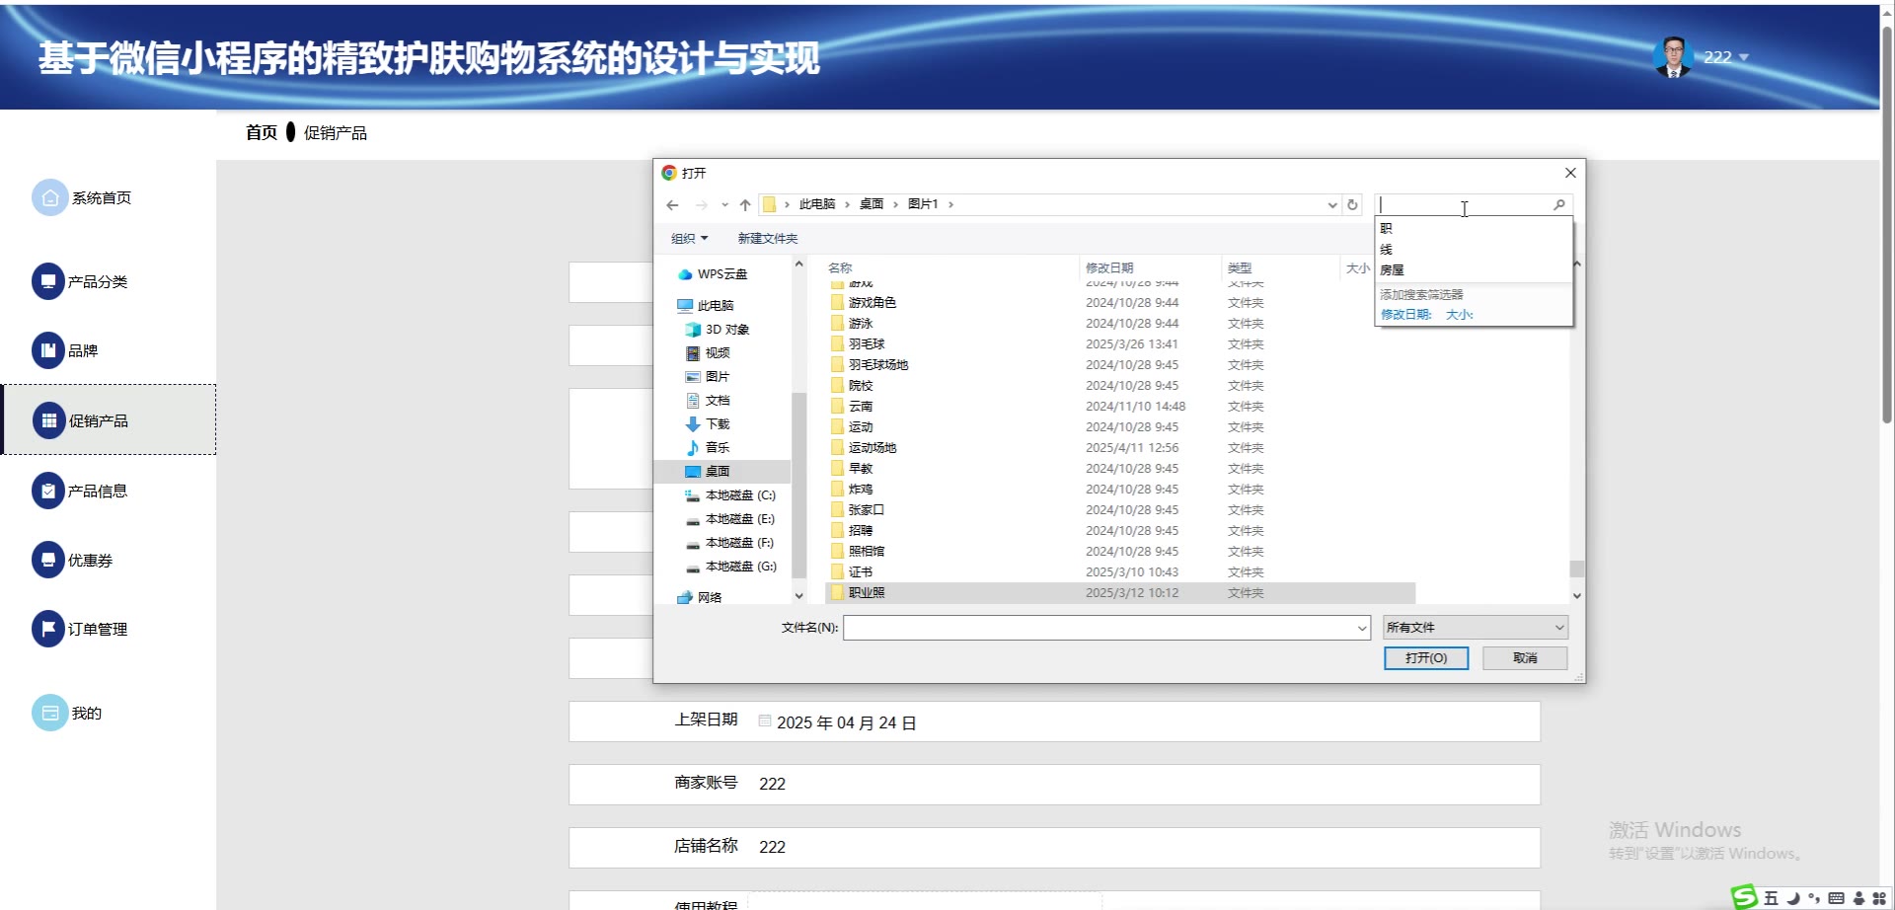This screenshot has height=910, width=1895.
Task: Refresh the file dialog folder view
Action: click(x=1352, y=204)
